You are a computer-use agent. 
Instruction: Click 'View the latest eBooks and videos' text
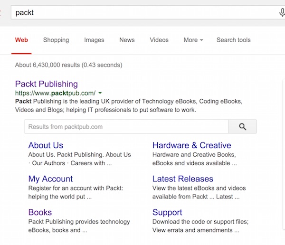point(199,188)
